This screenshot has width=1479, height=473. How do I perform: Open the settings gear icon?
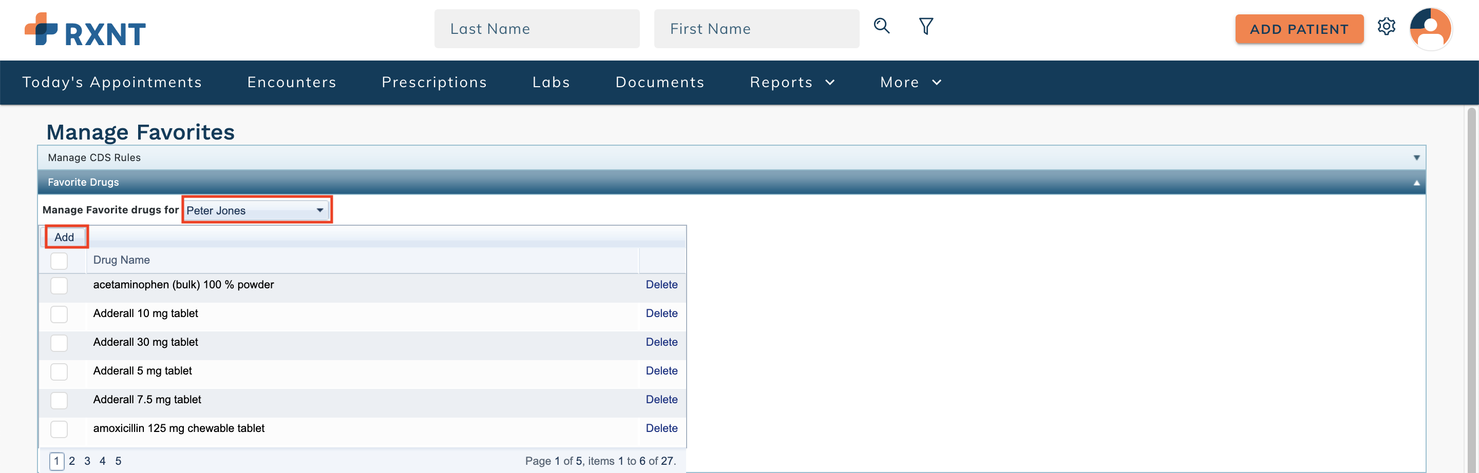1386,26
